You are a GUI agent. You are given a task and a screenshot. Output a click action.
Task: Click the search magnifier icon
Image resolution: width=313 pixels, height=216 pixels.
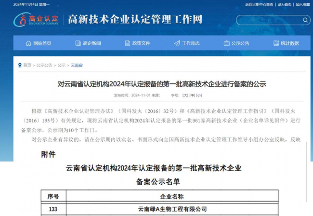[305, 20]
